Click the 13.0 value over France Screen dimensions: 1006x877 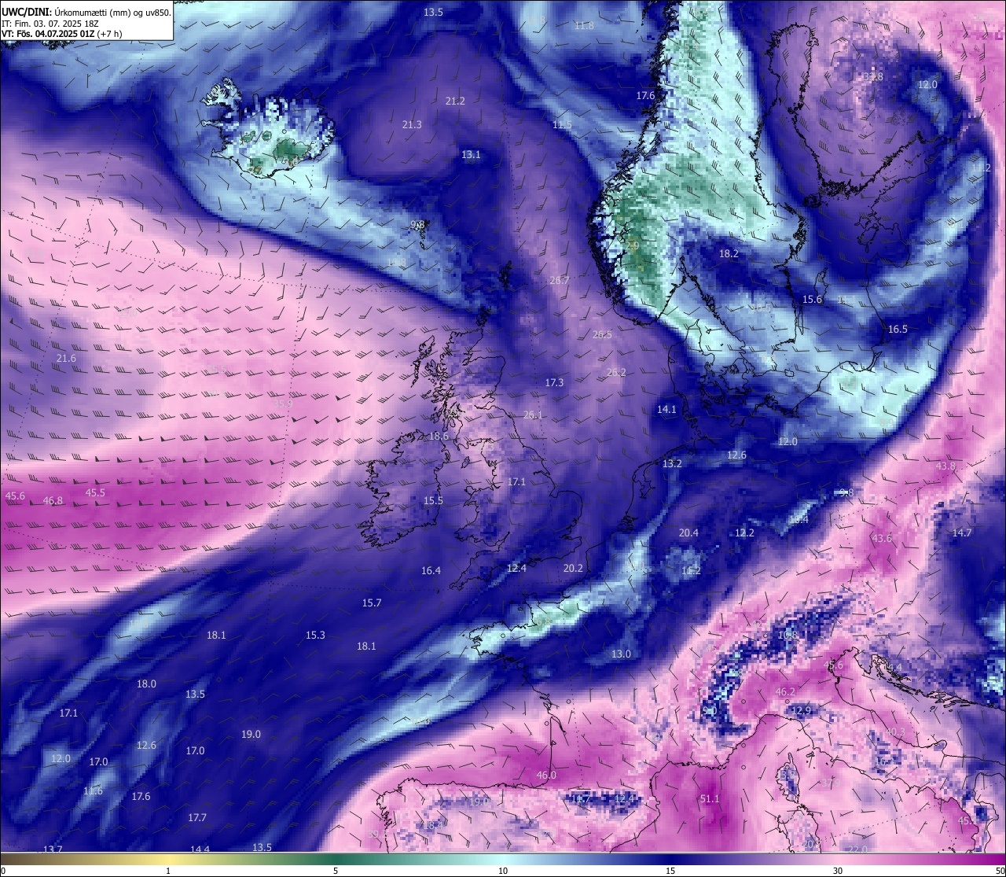pos(621,654)
